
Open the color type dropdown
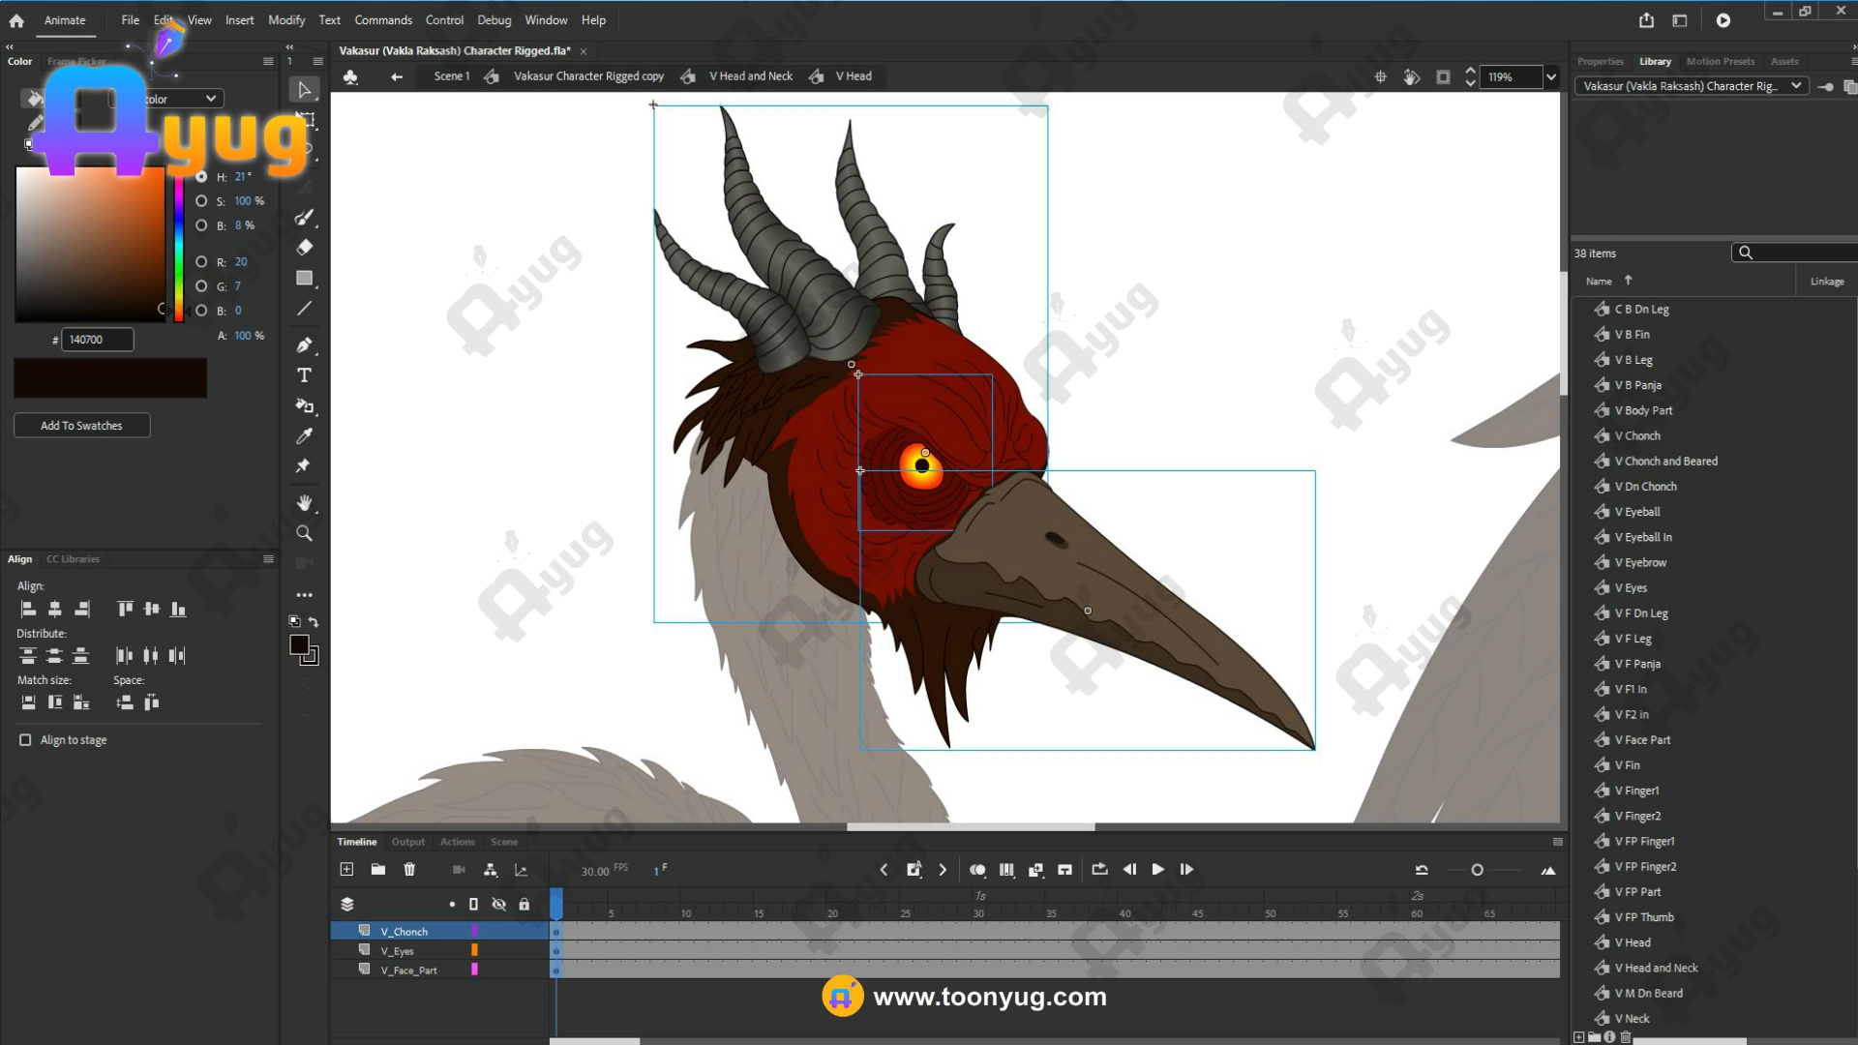point(210,99)
